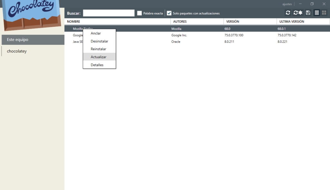Click the Chocolatey logo
Viewport: 330px width, 190px height.
pos(32,15)
